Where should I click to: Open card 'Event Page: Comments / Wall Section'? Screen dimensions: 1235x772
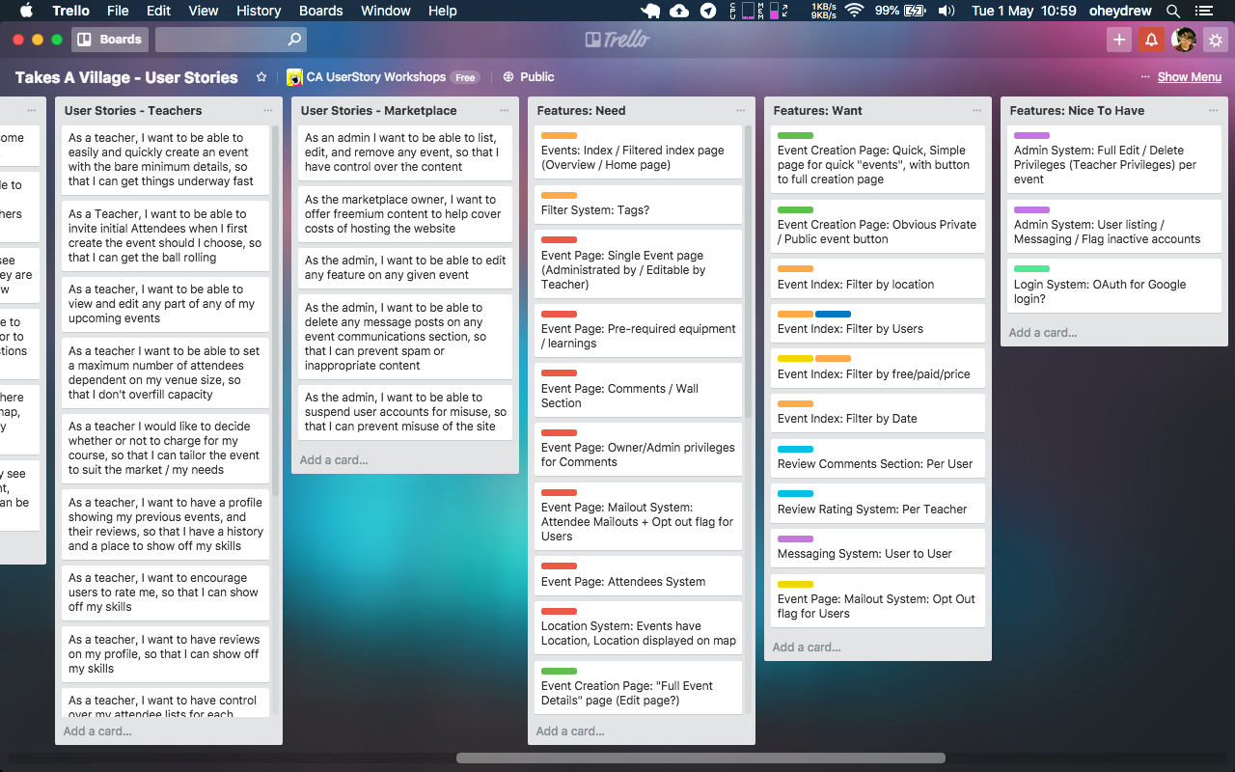[638, 388]
